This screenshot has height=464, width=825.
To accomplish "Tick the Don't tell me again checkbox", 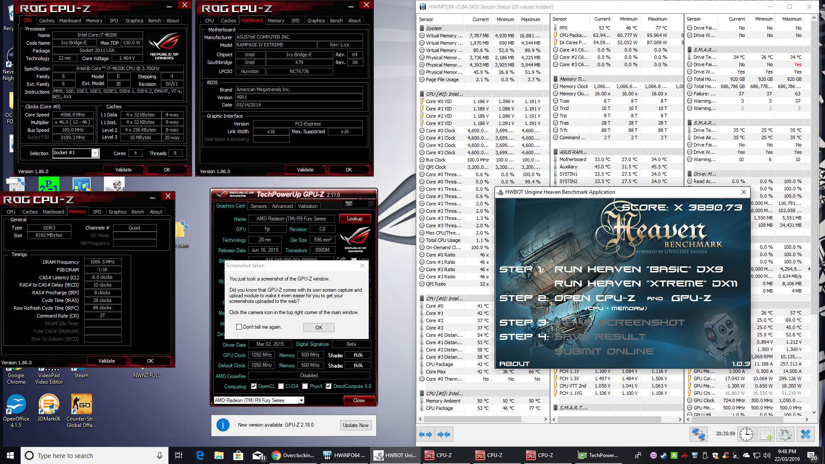I will (x=239, y=327).
